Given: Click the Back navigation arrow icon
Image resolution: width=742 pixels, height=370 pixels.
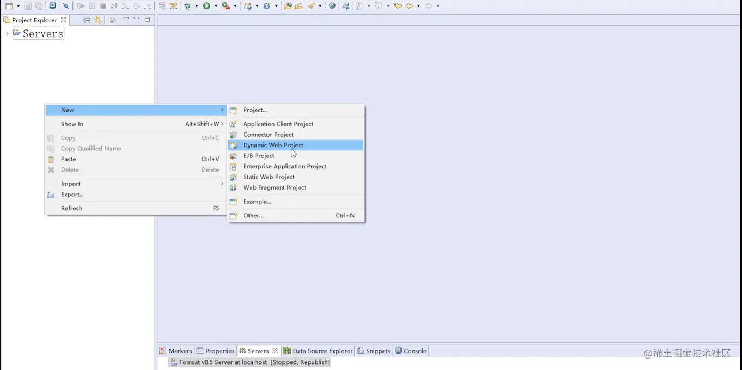Looking at the screenshot, I should 409,6.
